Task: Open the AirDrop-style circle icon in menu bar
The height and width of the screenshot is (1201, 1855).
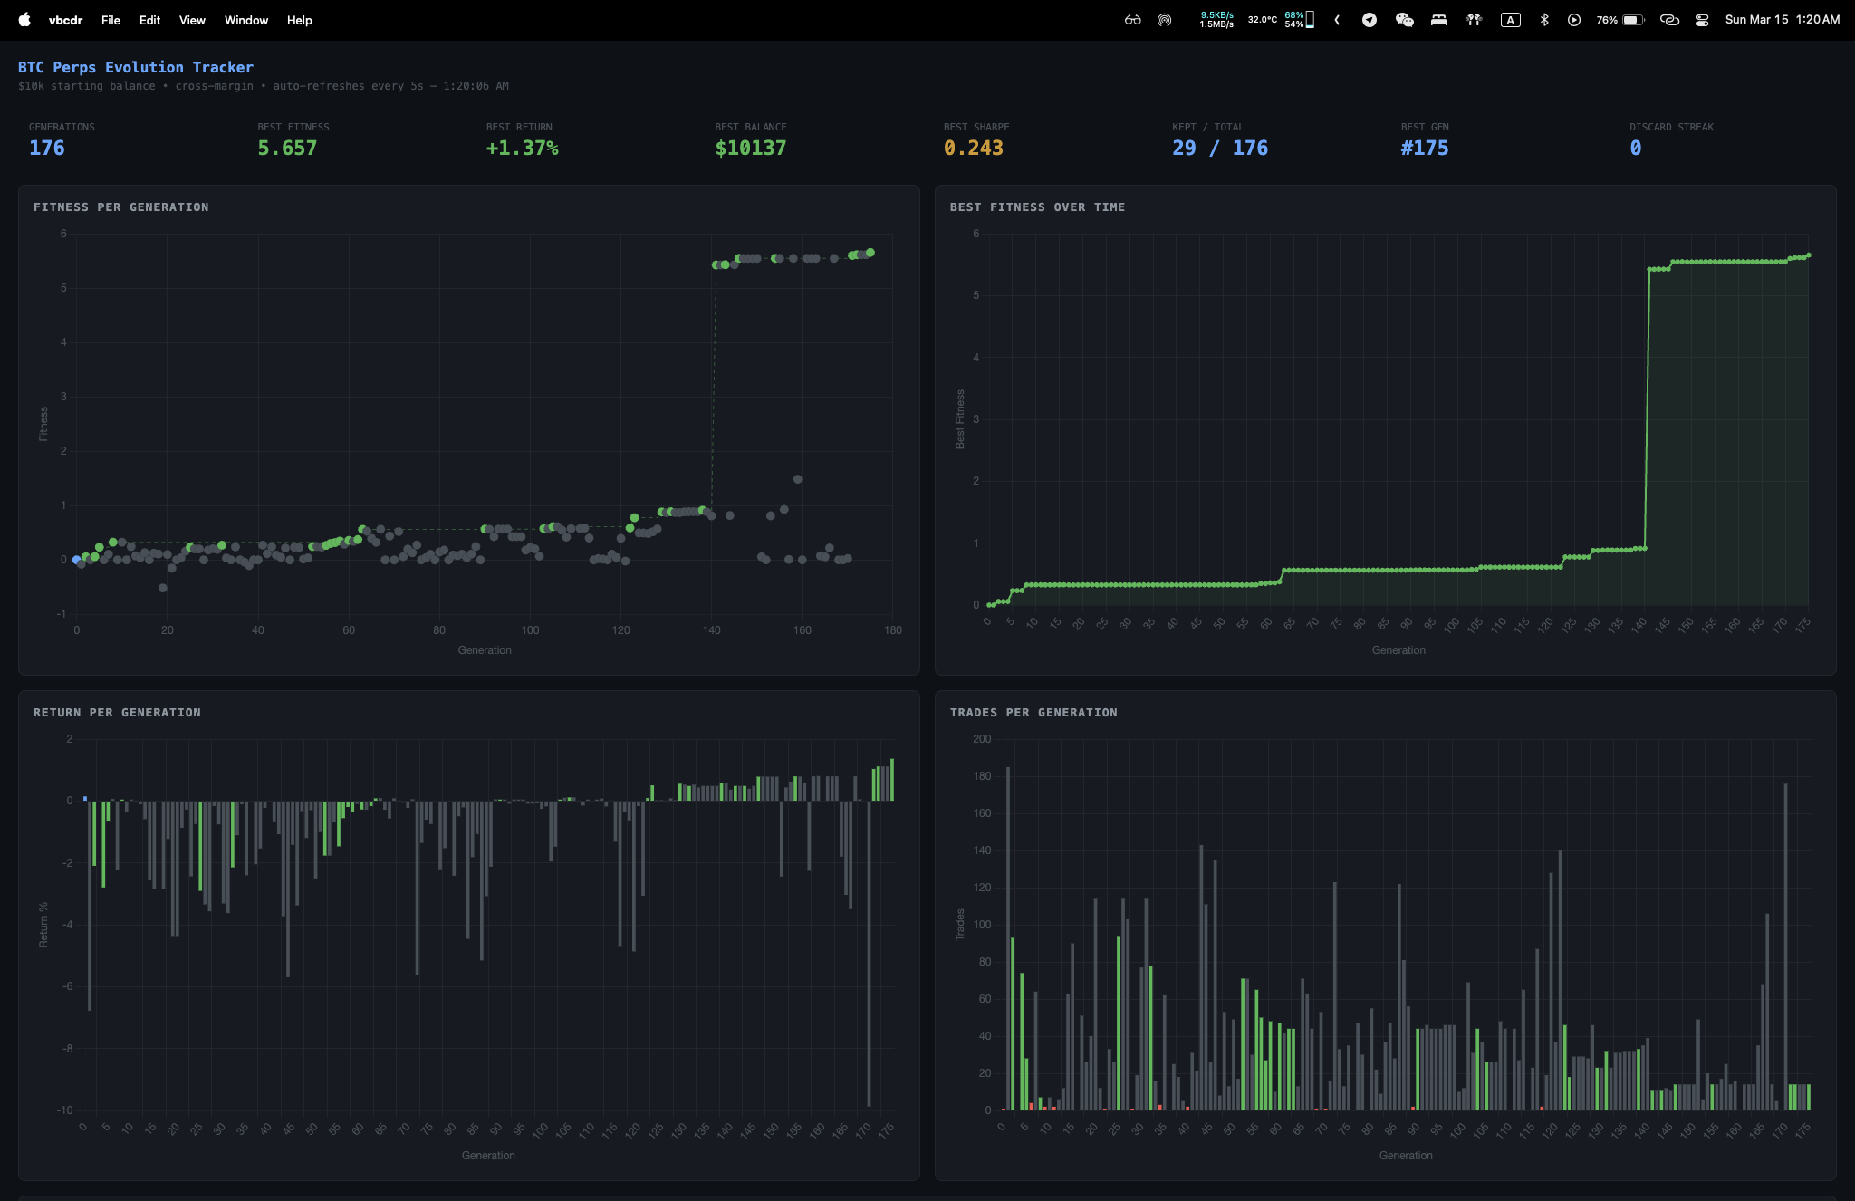Action: (x=1162, y=19)
